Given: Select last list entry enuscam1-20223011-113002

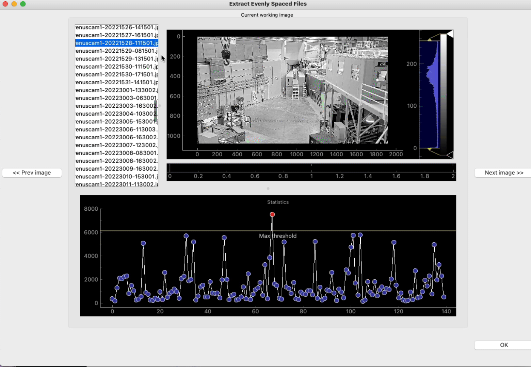Looking at the screenshot, I should [116, 184].
